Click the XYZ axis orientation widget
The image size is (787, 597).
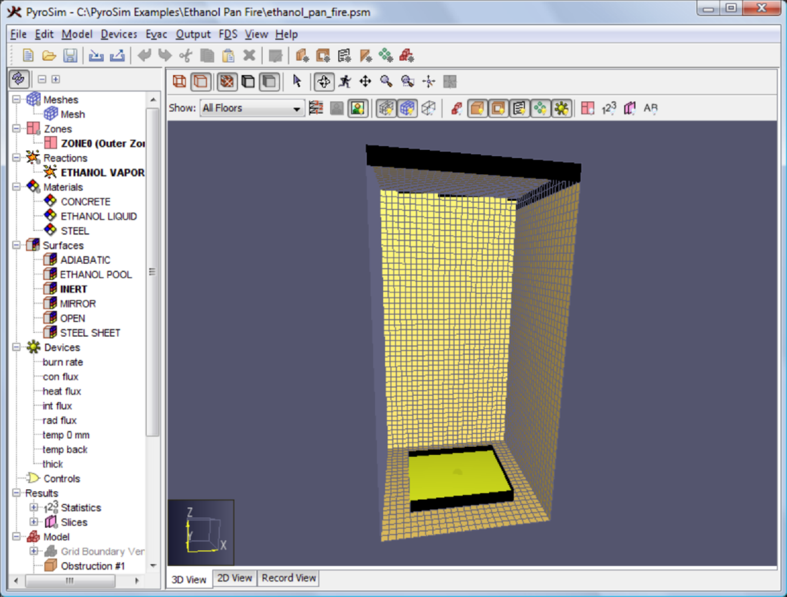[201, 533]
